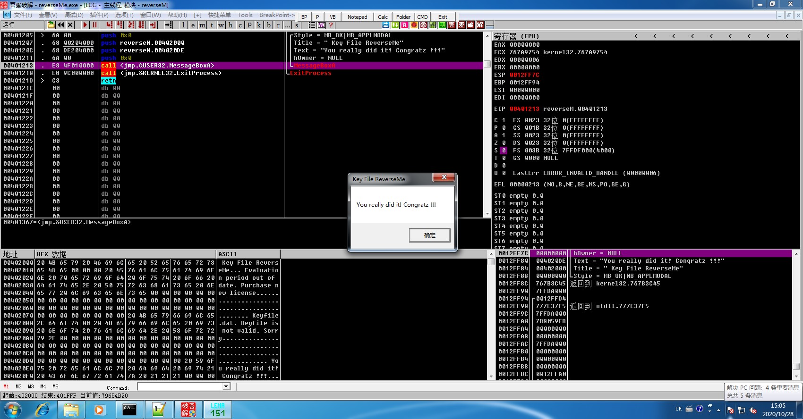Screen dimensions: 803x419
Task: Open the 快捷菜单 menu
Action: (x=220, y=15)
